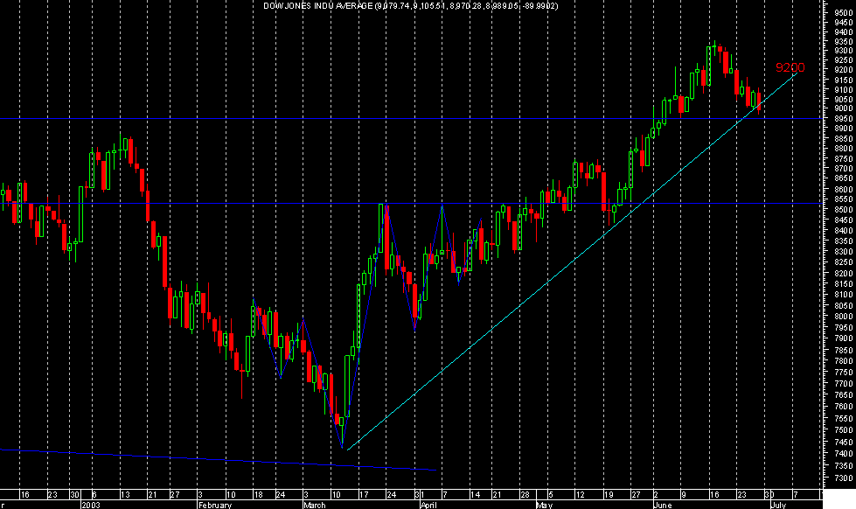Image resolution: width=856 pixels, height=509 pixels.
Task: Select the 9000 price axis label
Action: click(x=844, y=108)
